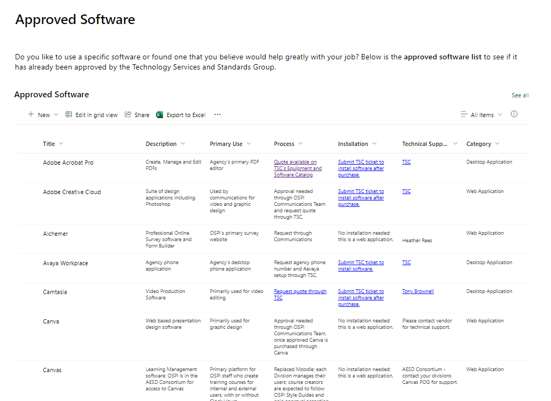Open the Description column header menu

(183, 144)
